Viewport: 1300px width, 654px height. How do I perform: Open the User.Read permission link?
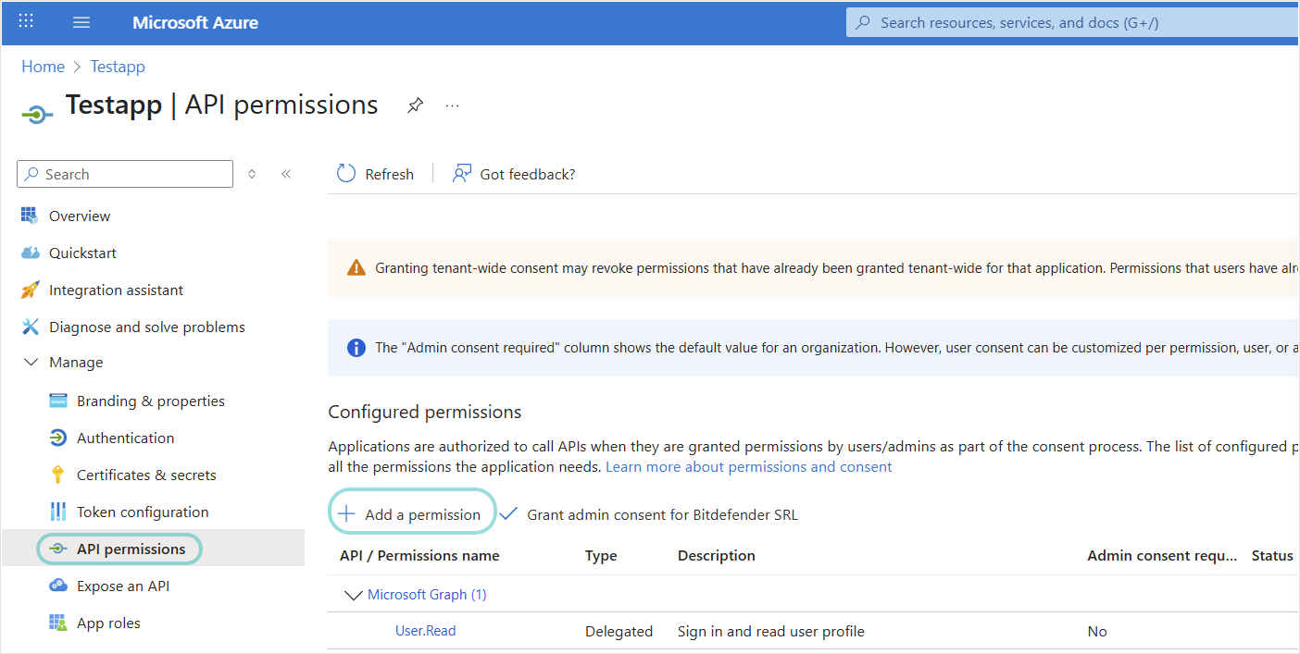(x=425, y=631)
